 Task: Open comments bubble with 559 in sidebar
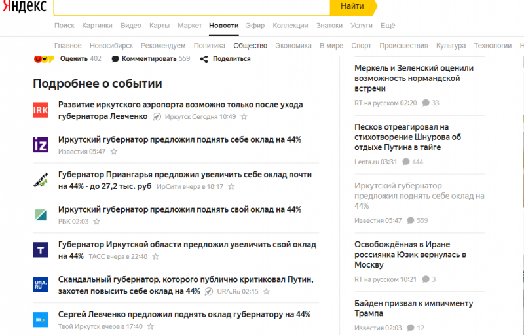(411, 220)
